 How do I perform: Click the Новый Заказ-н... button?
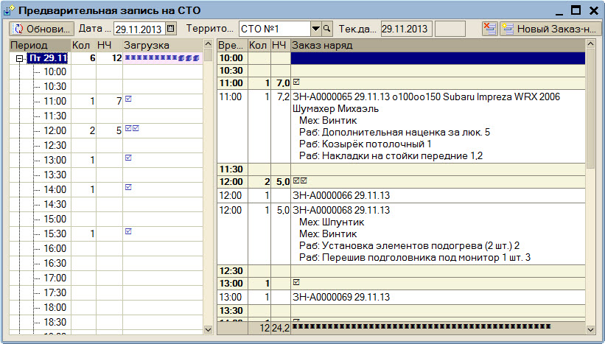(550, 29)
